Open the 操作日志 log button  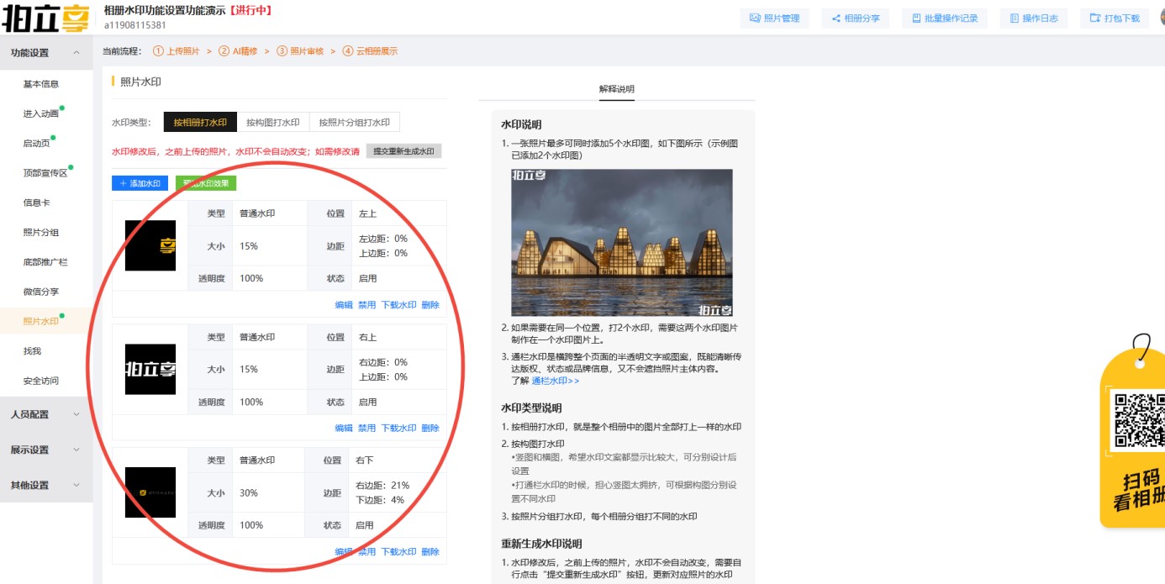click(x=1033, y=18)
